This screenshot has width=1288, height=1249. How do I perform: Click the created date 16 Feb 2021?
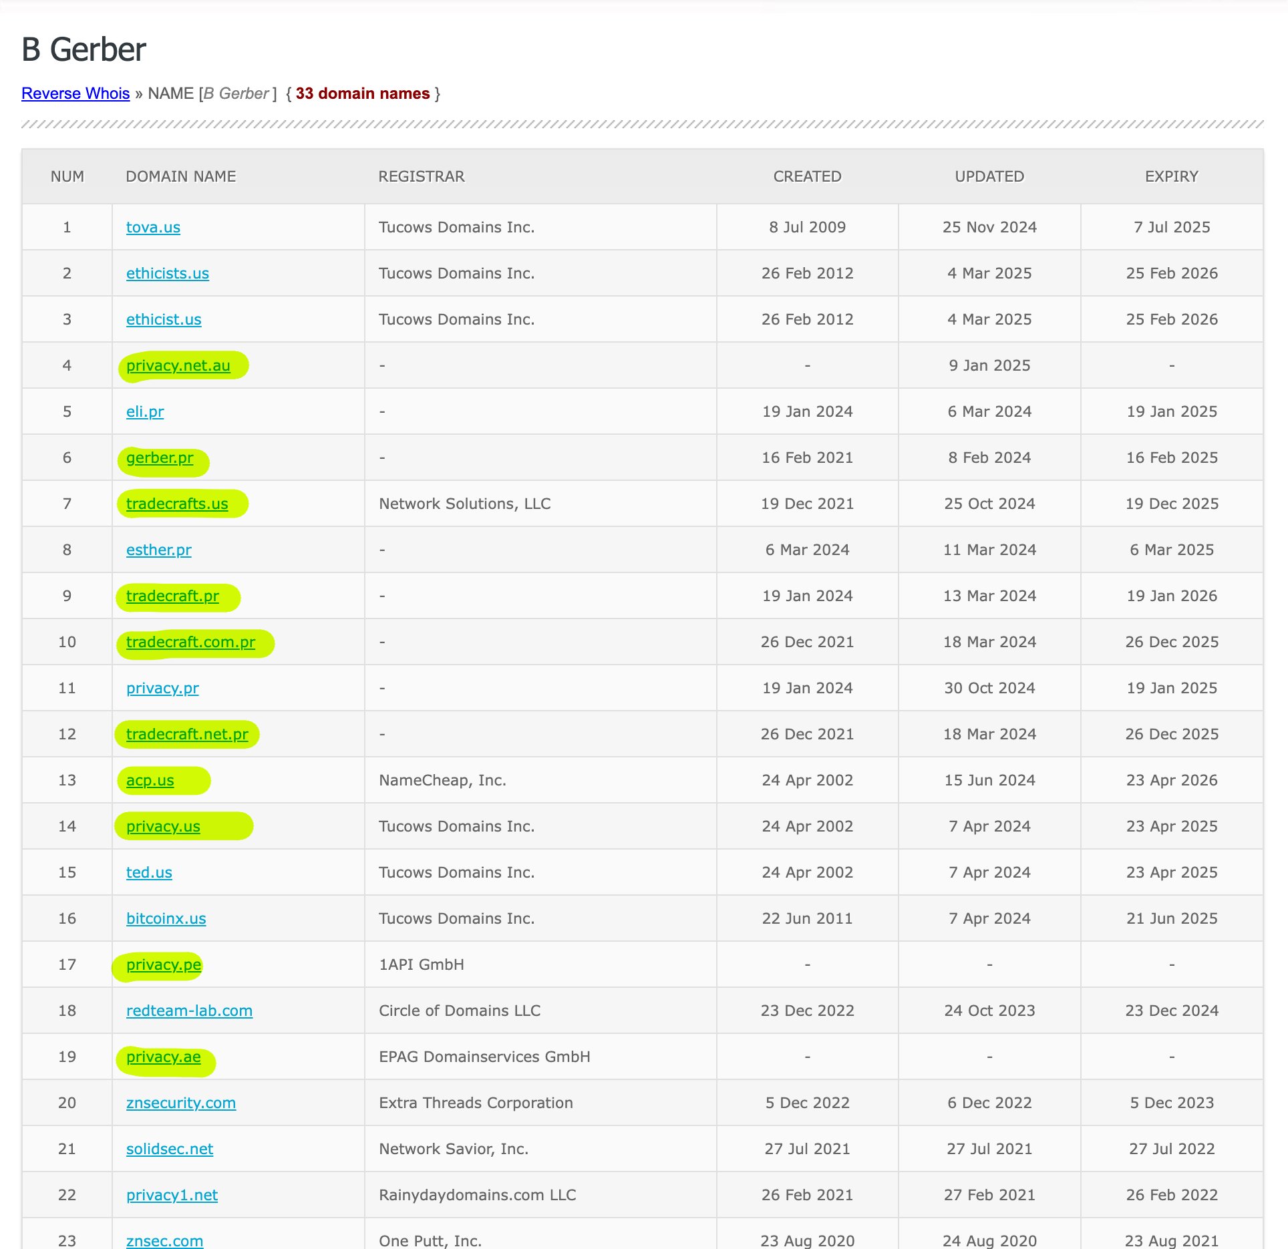point(807,458)
